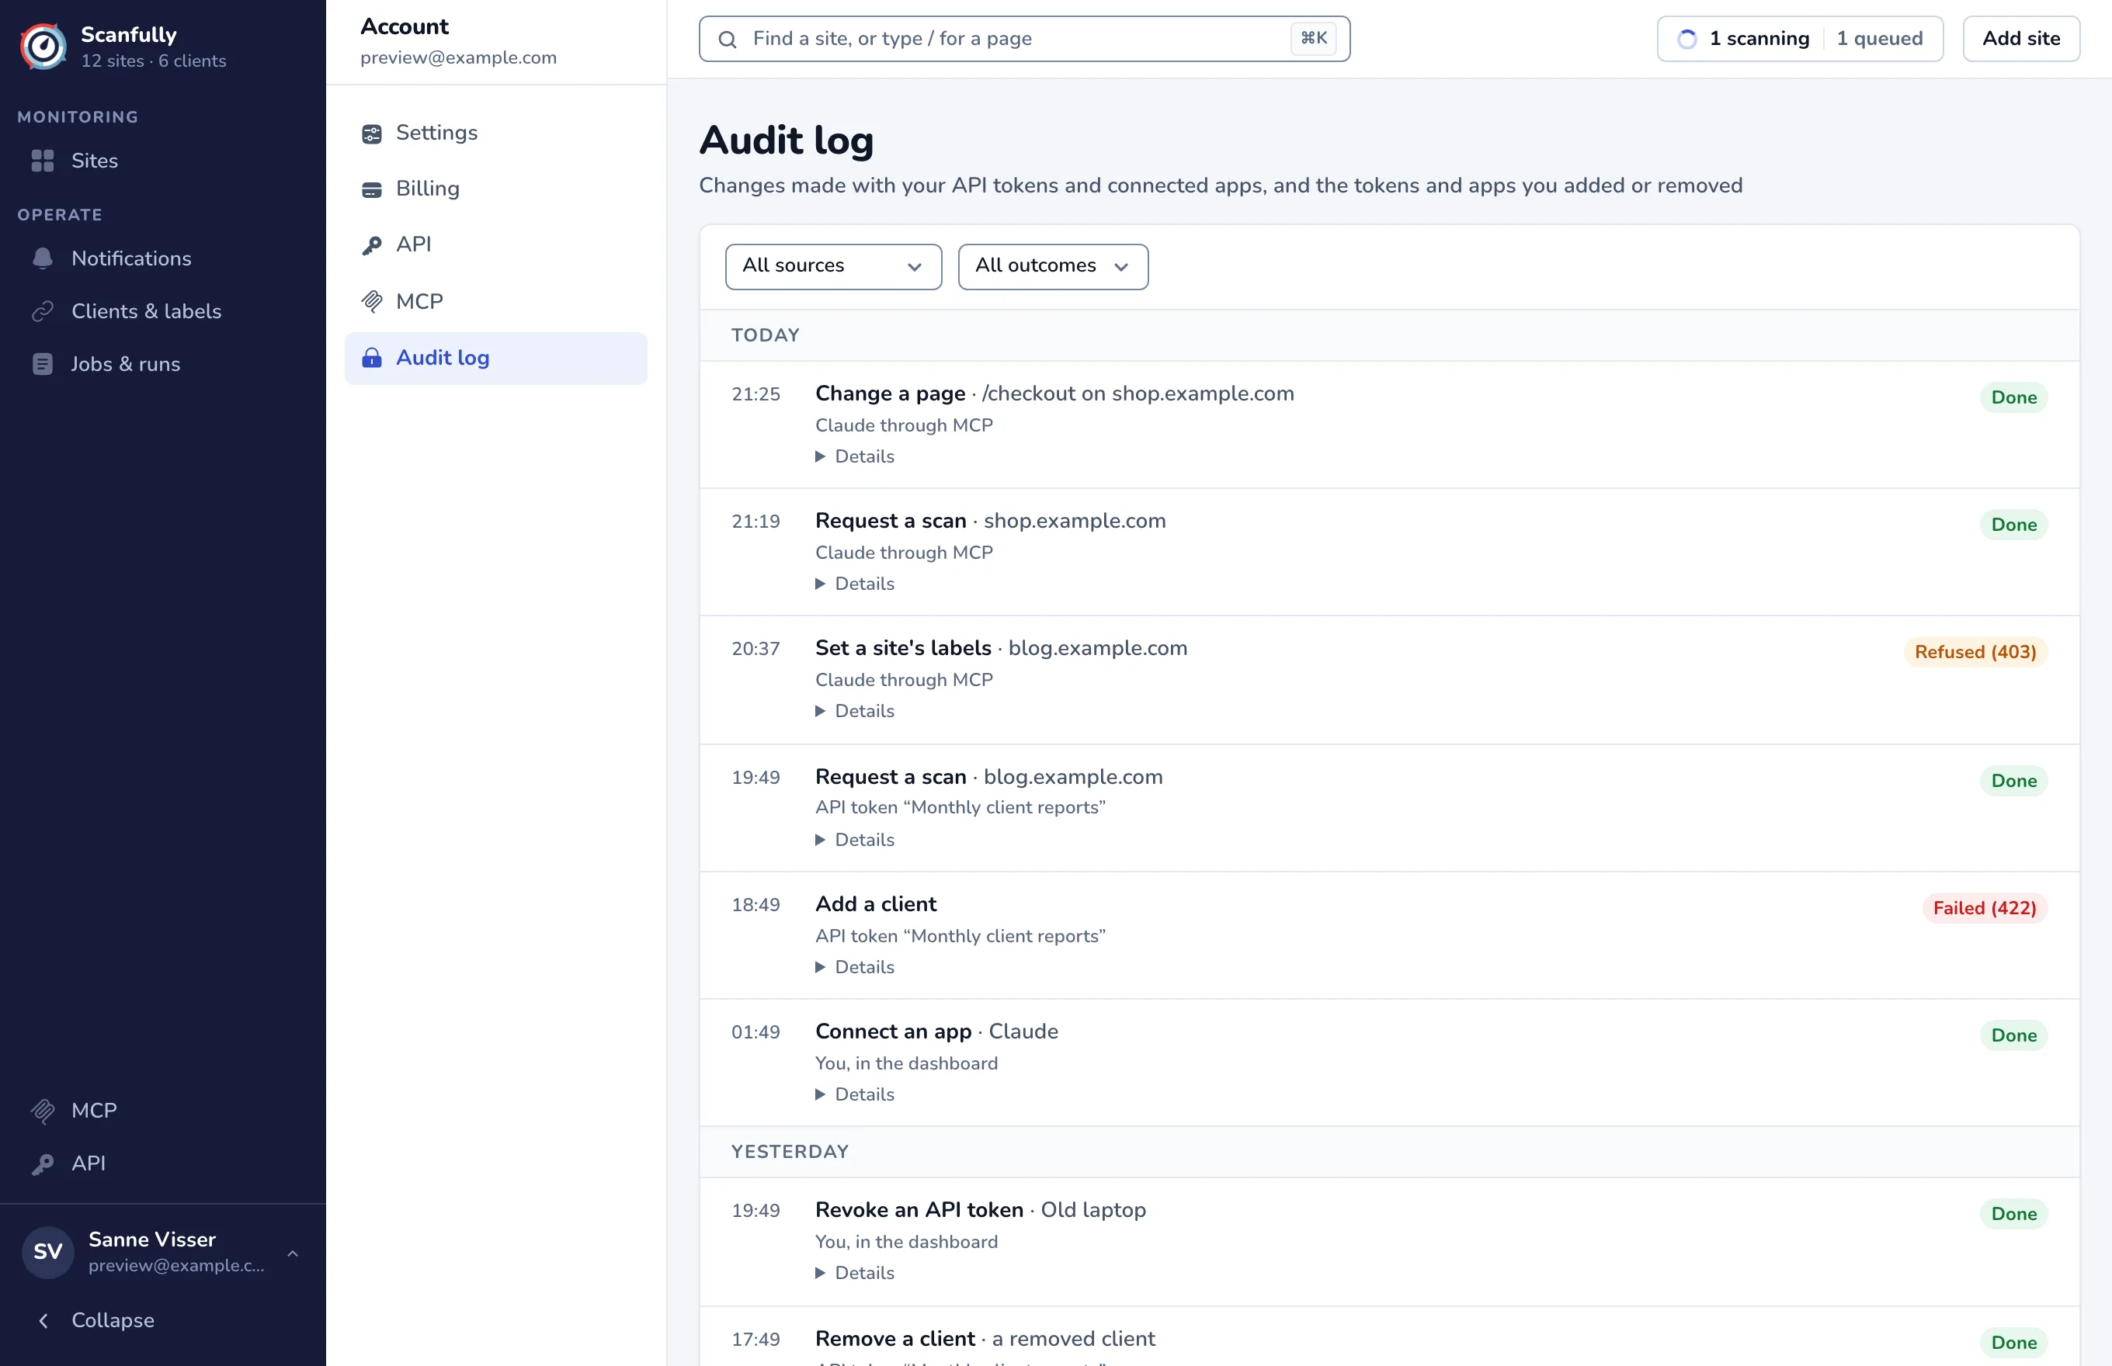Click the 21:25 timestamp

(x=756, y=395)
